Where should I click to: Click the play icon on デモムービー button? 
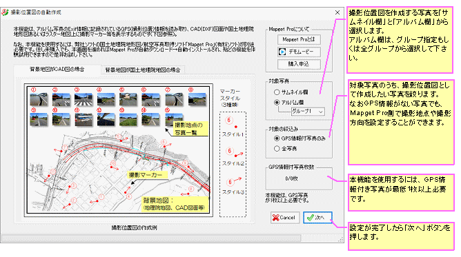[282, 52]
